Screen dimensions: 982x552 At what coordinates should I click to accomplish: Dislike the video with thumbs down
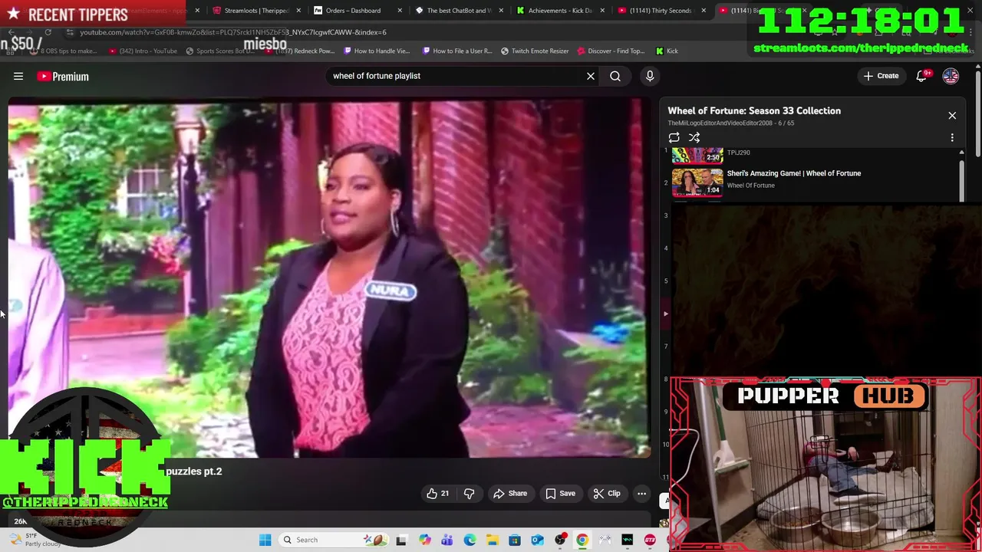tap(469, 494)
